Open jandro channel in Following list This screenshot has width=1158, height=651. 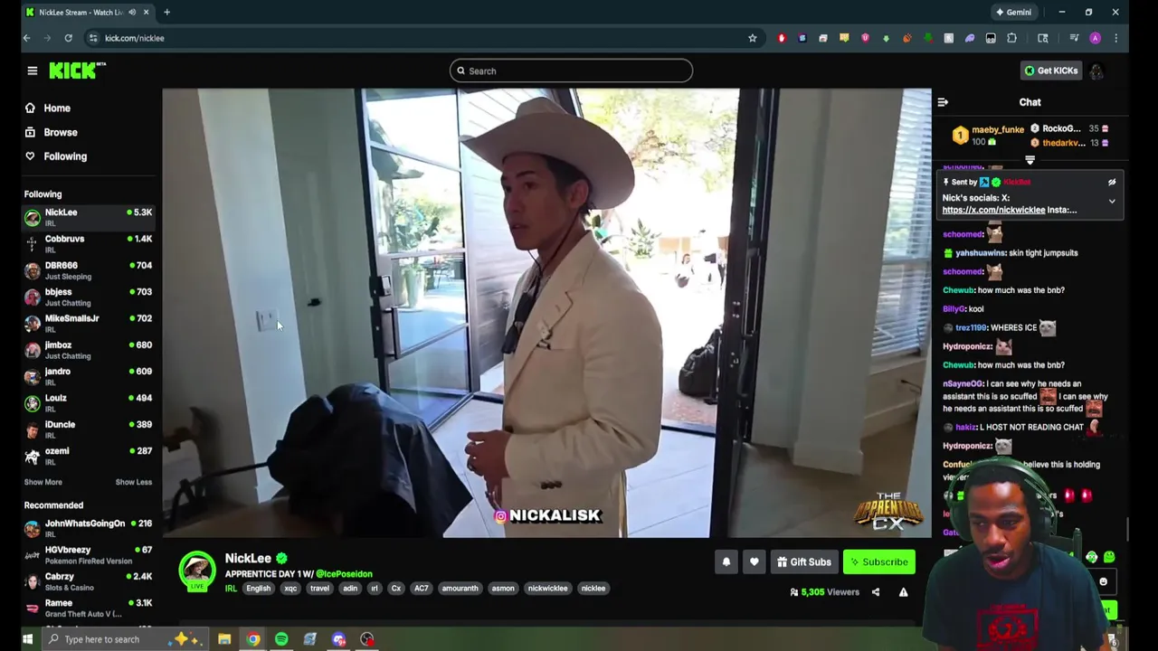[89, 376]
